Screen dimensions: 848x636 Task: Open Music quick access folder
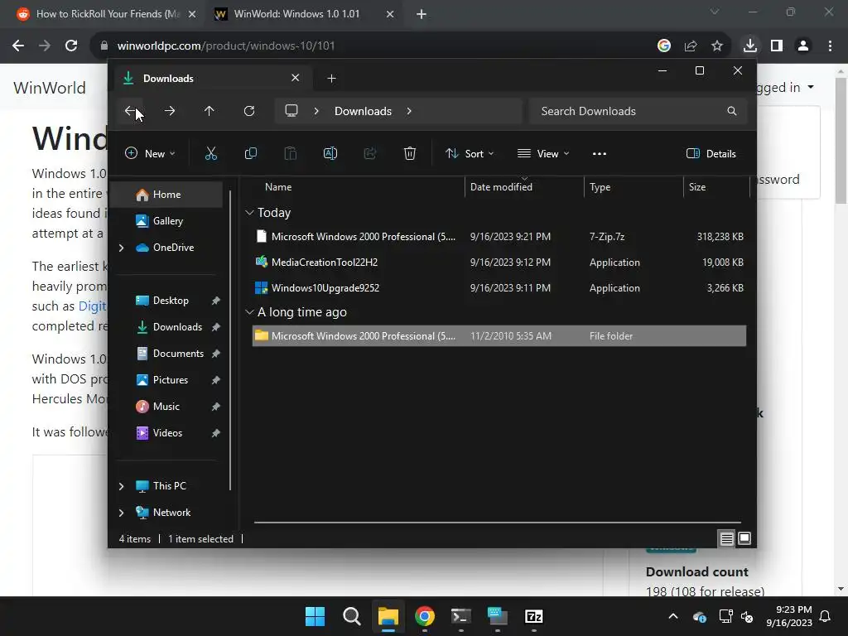[x=166, y=406]
